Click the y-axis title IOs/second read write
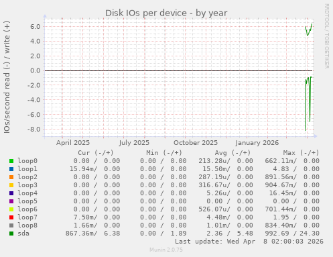The image size is (333, 257). click(x=7, y=77)
